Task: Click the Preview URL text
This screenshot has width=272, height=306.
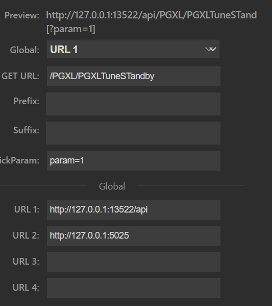Action: point(152,15)
